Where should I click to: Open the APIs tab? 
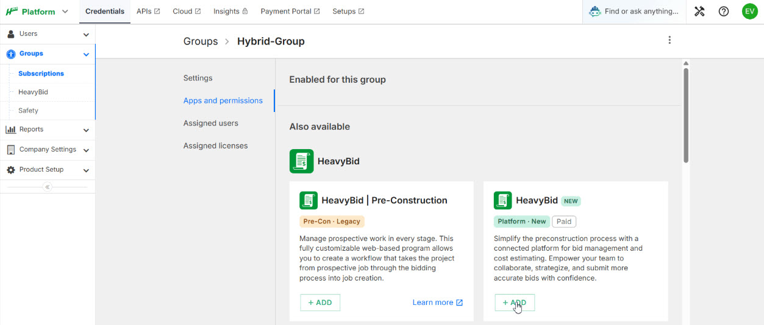[x=148, y=12]
